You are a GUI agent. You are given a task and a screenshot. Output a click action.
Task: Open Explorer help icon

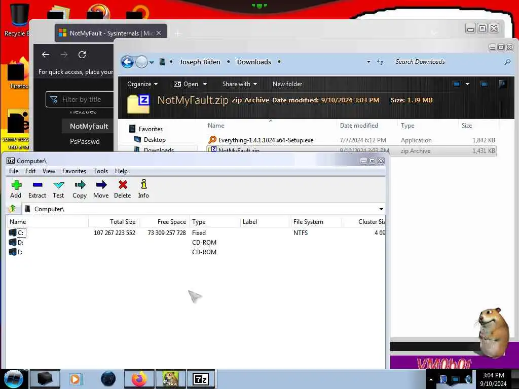[x=502, y=84]
